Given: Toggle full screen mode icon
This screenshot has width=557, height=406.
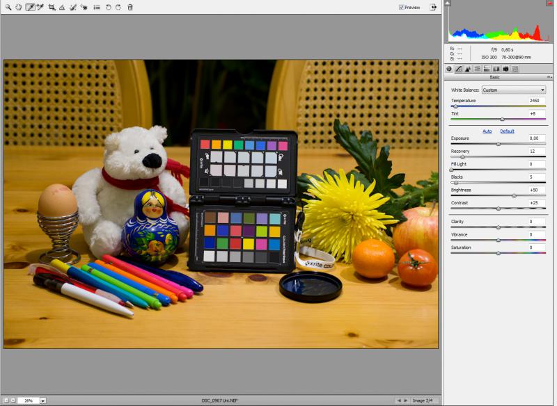Looking at the screenshot, I should click(x=433, y=7).
